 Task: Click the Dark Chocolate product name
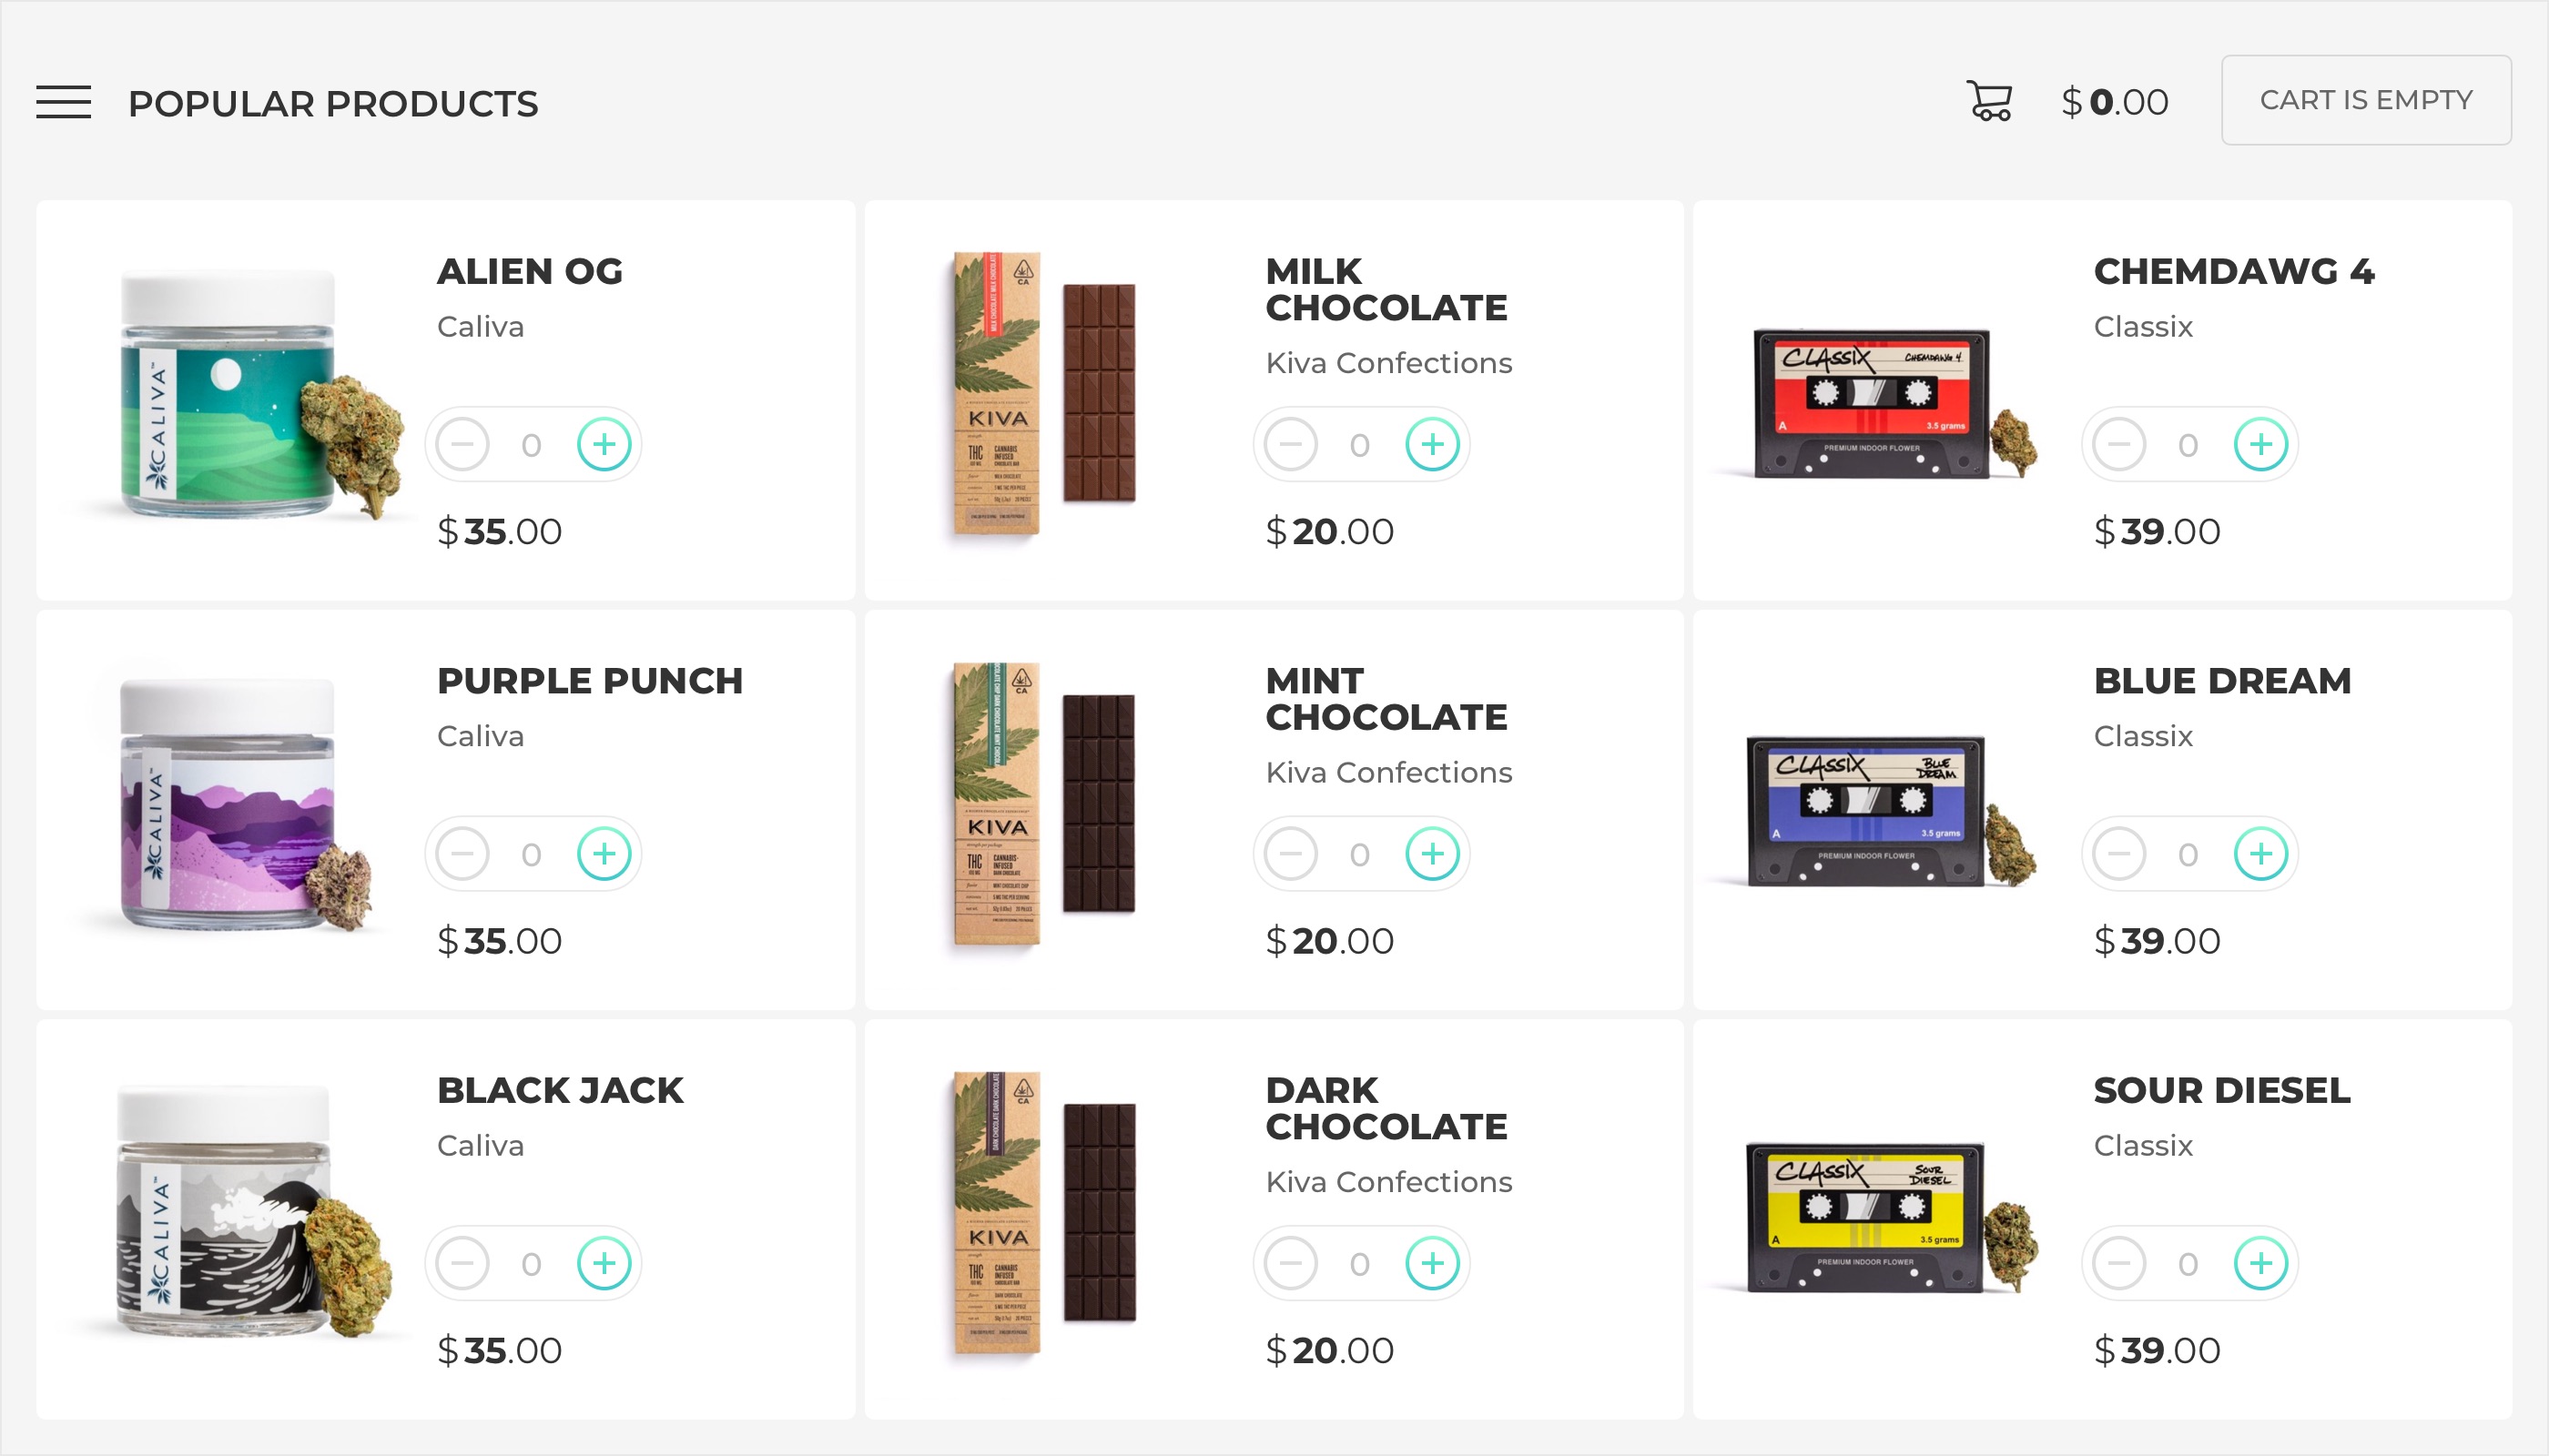pyautogui.click(x=1386, y=1108)
